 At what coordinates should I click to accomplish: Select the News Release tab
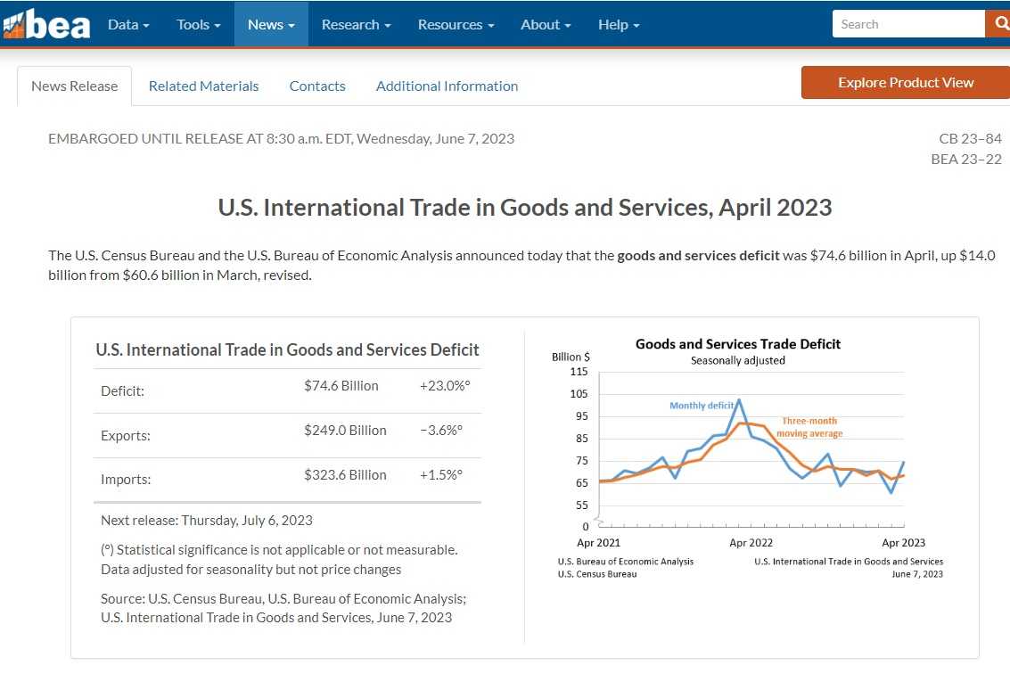pyautogui.click(x=75, y=86)
